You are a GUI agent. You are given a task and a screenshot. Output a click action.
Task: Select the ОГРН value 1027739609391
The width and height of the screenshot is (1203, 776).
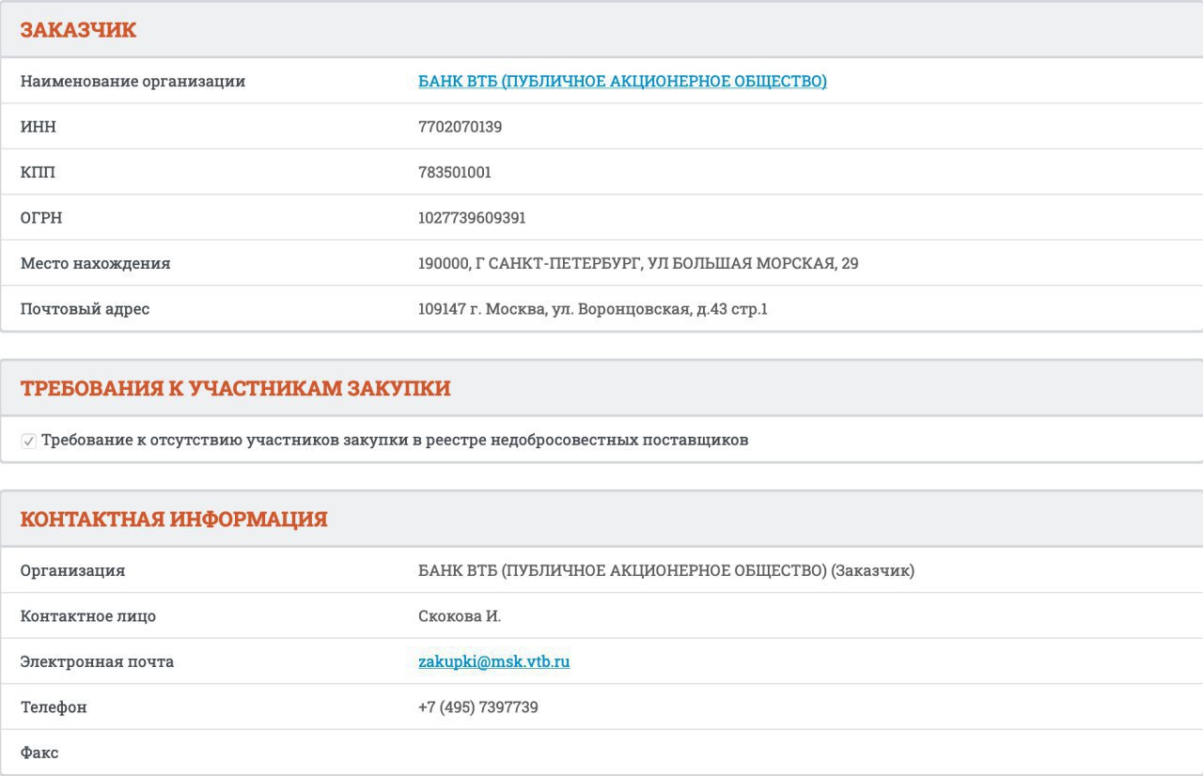pos(472,218)
